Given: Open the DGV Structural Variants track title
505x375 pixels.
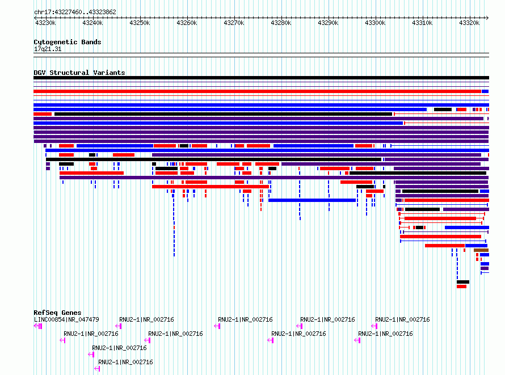Looking at the screenshot, I should [x=79, y=73].
